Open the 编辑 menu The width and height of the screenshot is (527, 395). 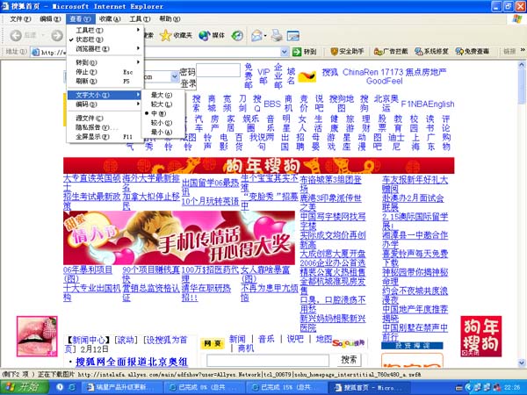(50, 18)
